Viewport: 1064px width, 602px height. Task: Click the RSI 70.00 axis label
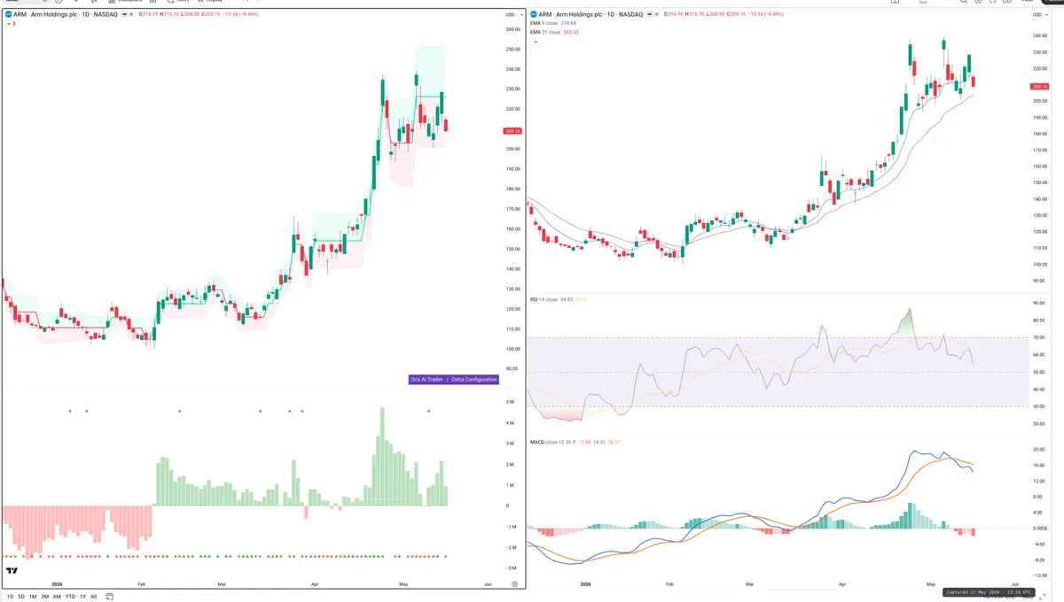pyautogui.click(x=1038, y=337)
